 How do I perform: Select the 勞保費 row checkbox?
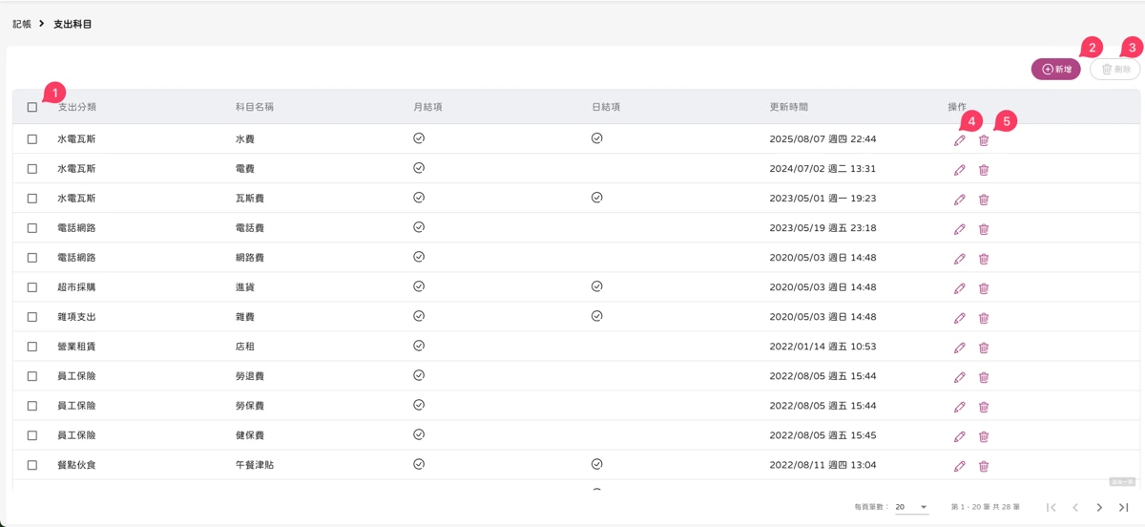[x=32, y=406]
